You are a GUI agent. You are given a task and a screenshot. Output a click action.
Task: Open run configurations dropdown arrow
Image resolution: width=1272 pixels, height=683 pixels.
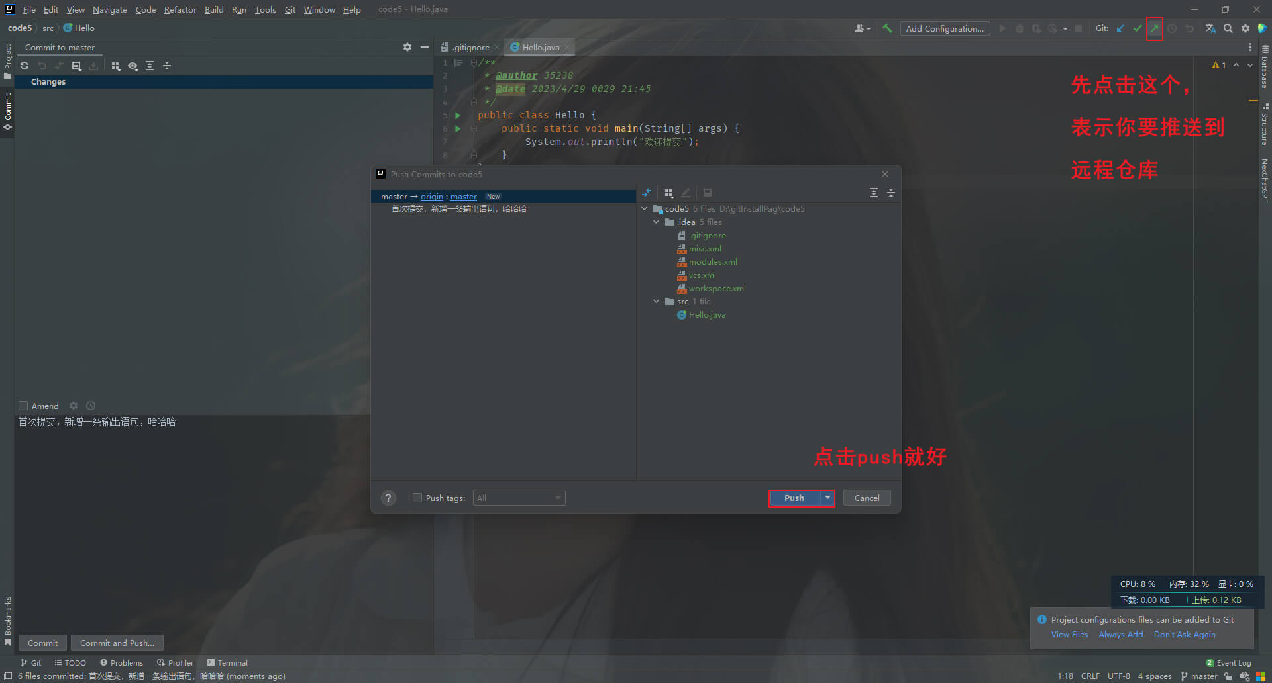tap(1065, 28)
